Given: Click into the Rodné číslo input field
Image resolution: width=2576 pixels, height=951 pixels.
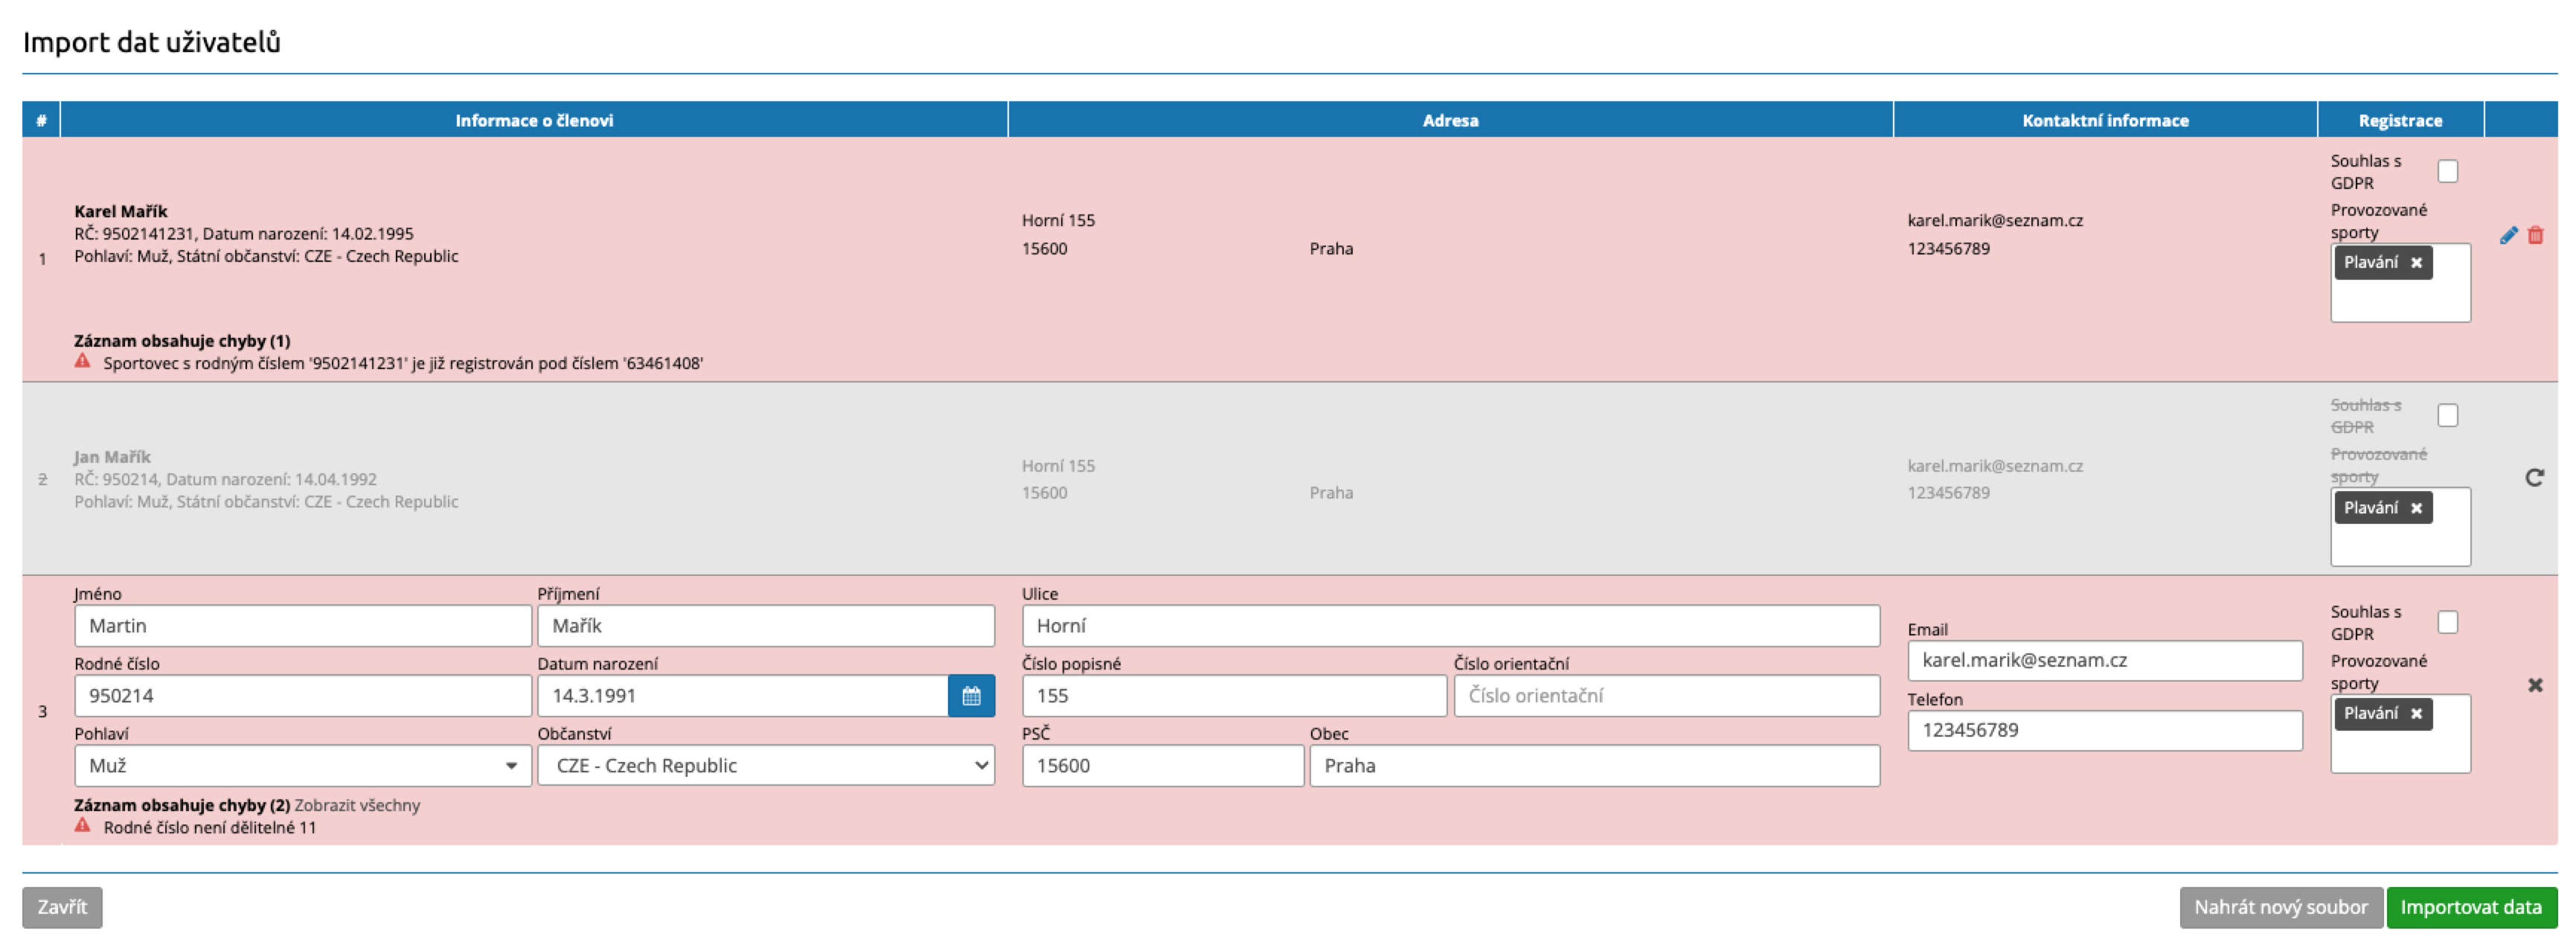Looking at the screenshot, I should [302, 696].
